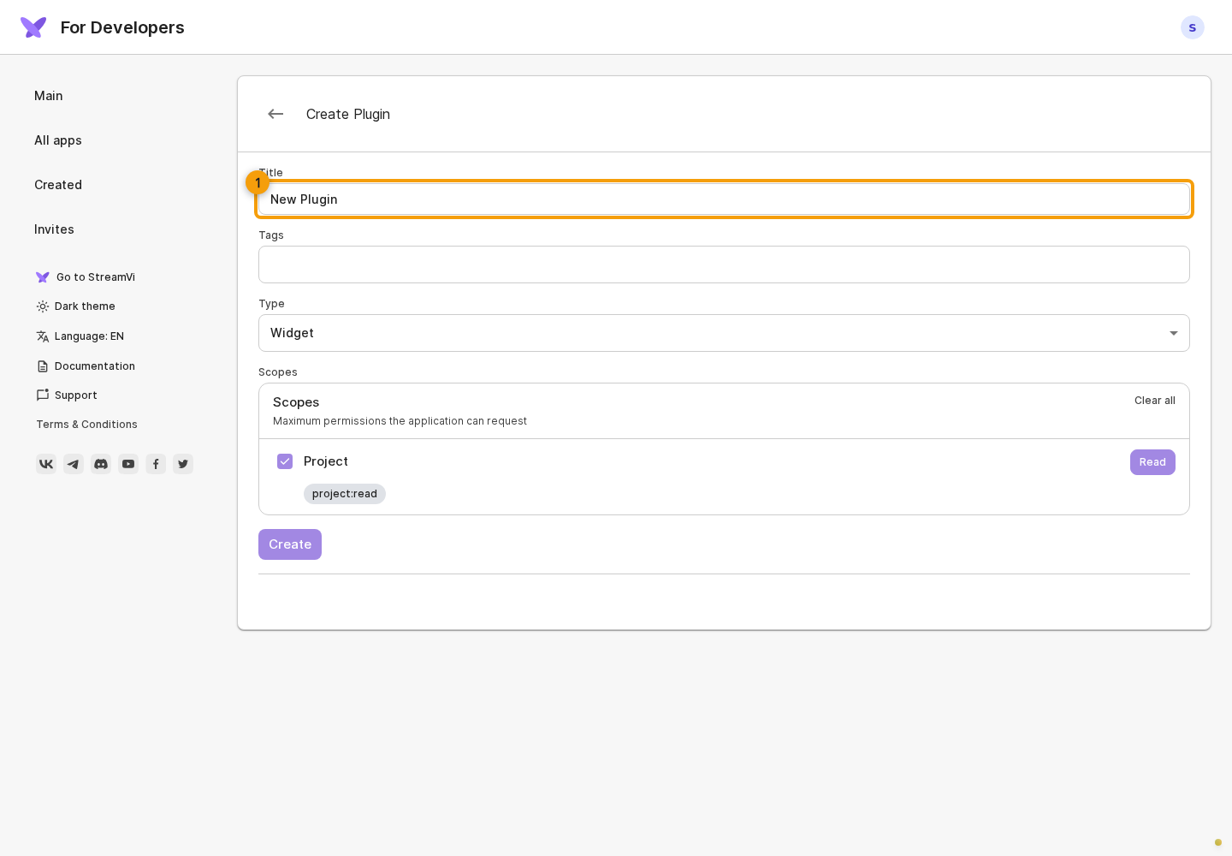The width and height of the screenshot is (1232, 856).
Task: Open the Main sidebar section
Action: point(49,96)
